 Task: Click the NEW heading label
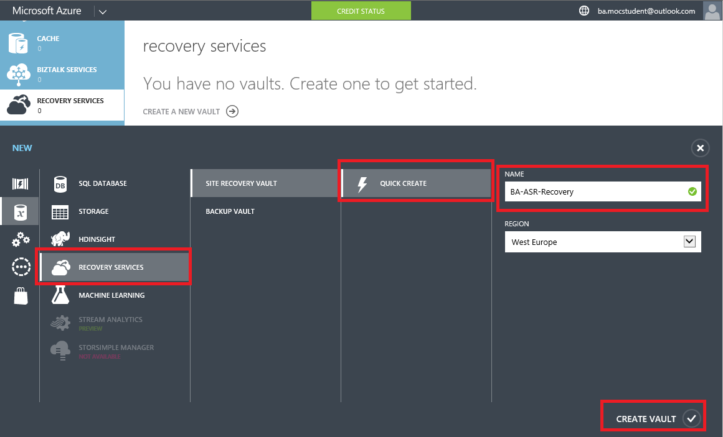tap(22, 148)
